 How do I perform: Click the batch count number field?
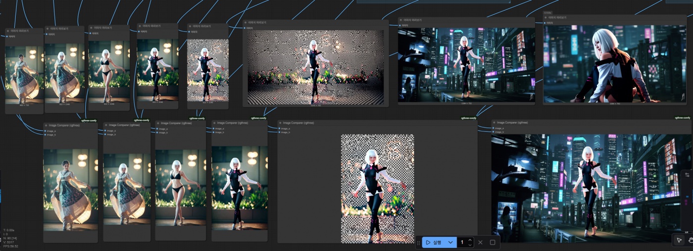click(462, 243)
